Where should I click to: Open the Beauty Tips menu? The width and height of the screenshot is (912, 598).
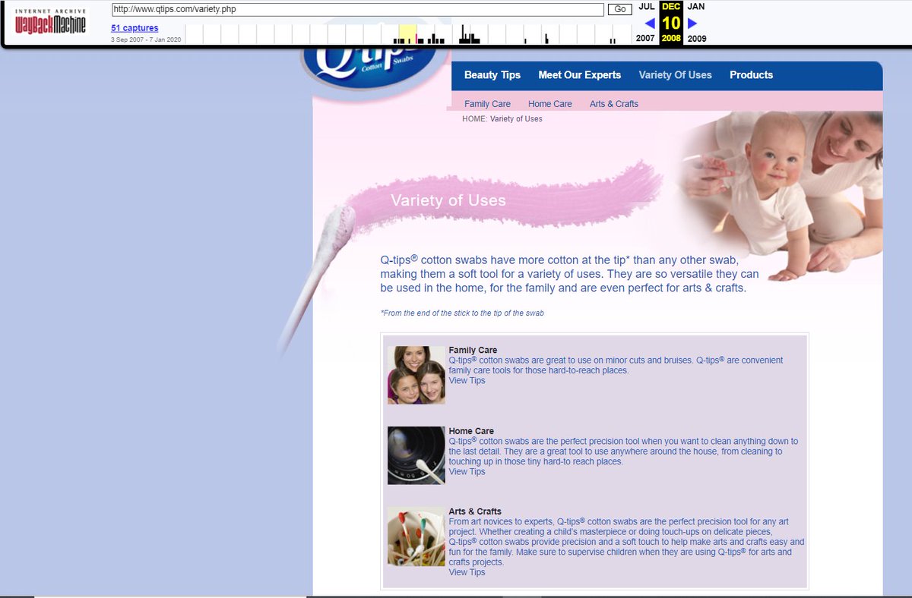click(492, 75)
